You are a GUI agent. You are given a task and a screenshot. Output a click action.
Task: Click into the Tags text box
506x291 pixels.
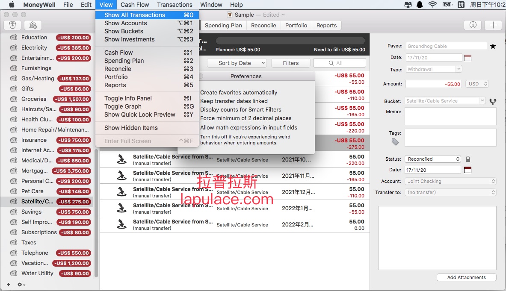(x=450, y=138)
